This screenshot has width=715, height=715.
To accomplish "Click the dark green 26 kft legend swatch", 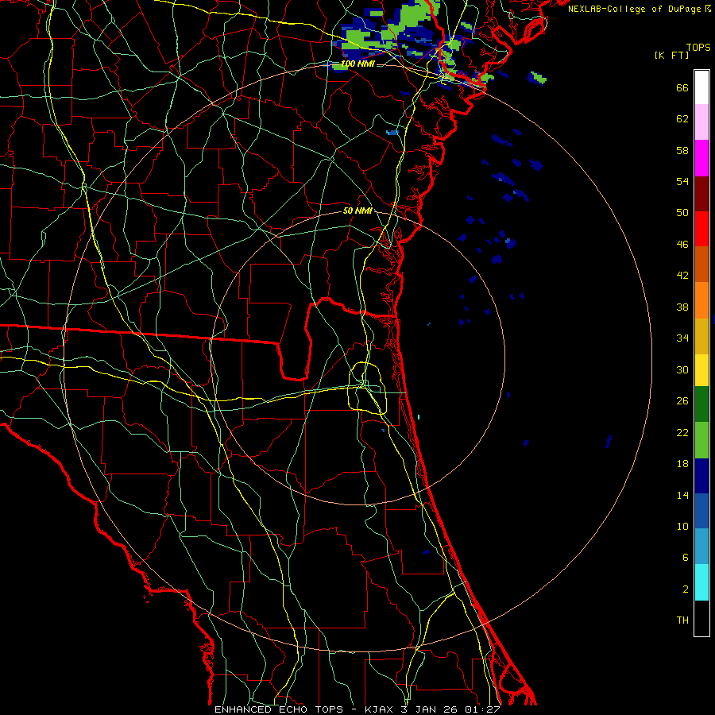I will [701, 404].
